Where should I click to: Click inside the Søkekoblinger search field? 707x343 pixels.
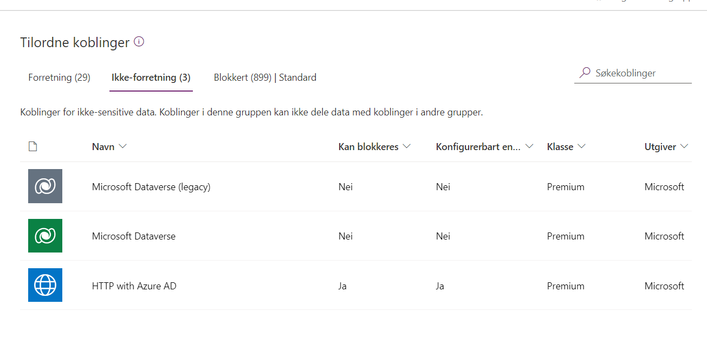(x=628, y=72)
